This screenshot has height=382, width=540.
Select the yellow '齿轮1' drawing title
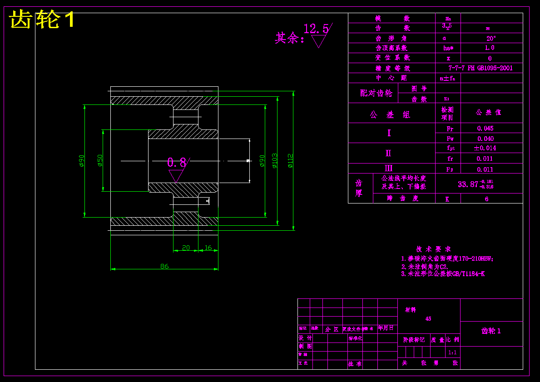pos(42,19)
